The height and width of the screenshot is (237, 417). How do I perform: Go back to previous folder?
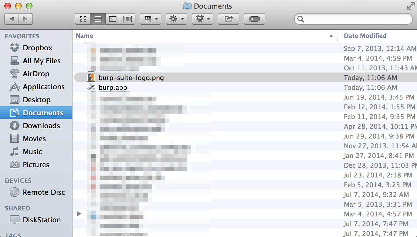(x=12, y=19)
